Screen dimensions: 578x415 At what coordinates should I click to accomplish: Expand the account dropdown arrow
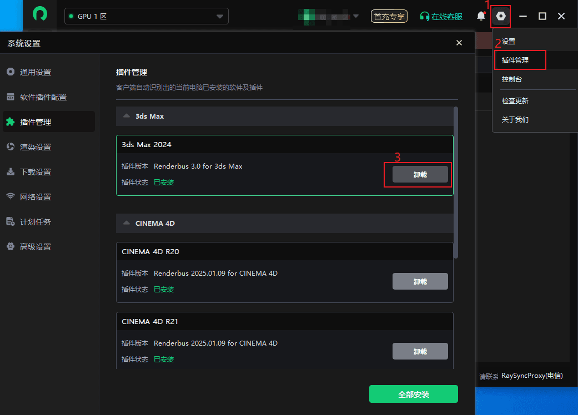click(x=356, y=16)
